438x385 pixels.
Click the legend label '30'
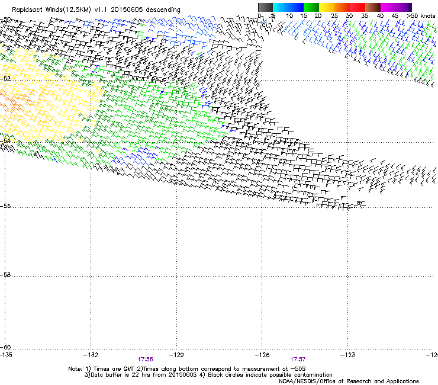coord(349,16)
